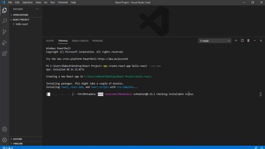This screenshot has height=149, width=265.
Task: Switch to the Problems tab
Action: click(98, 41)
